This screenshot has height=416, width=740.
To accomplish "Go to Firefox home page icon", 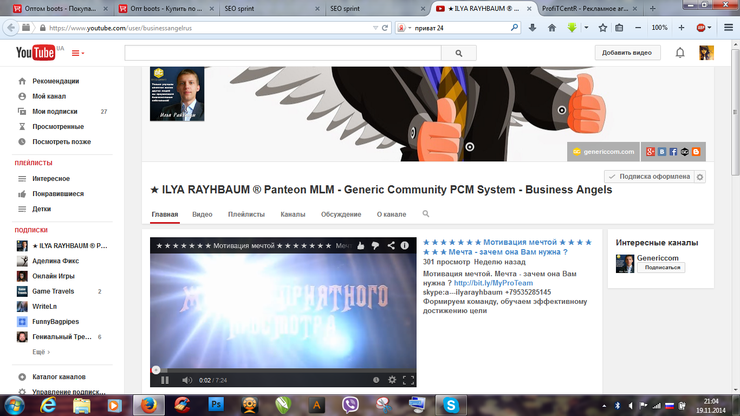I will tap(552, 28).
